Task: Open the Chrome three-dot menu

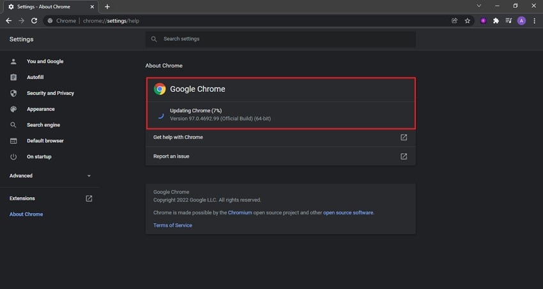Action: coord(534,20)
